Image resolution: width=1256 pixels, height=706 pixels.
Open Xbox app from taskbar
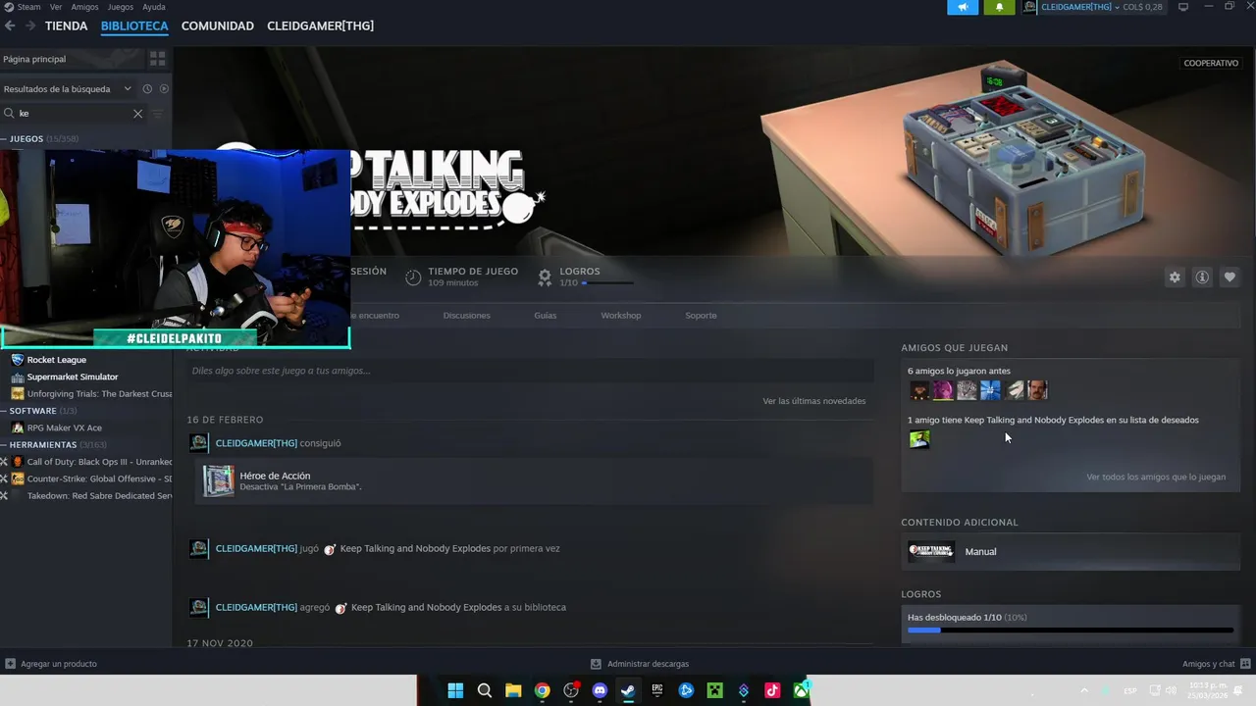802,690
